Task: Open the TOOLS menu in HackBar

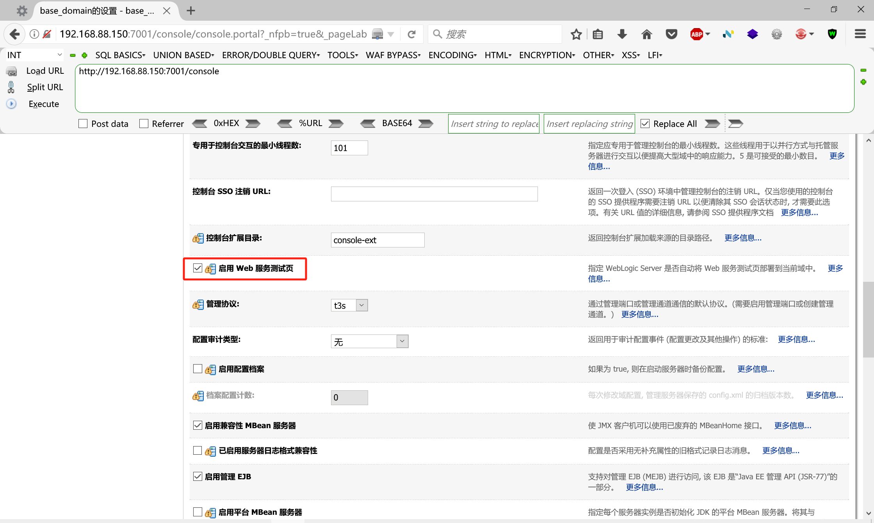Action: [x=343, y=55]
